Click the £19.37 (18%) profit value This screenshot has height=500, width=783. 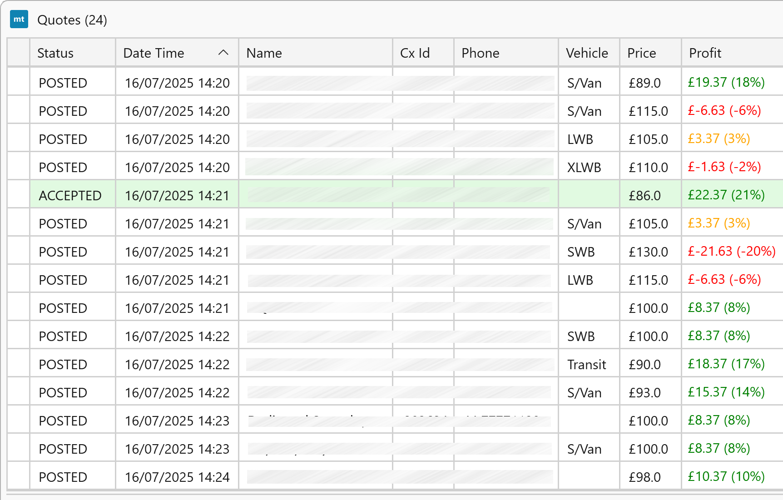(x=726, y=83)
